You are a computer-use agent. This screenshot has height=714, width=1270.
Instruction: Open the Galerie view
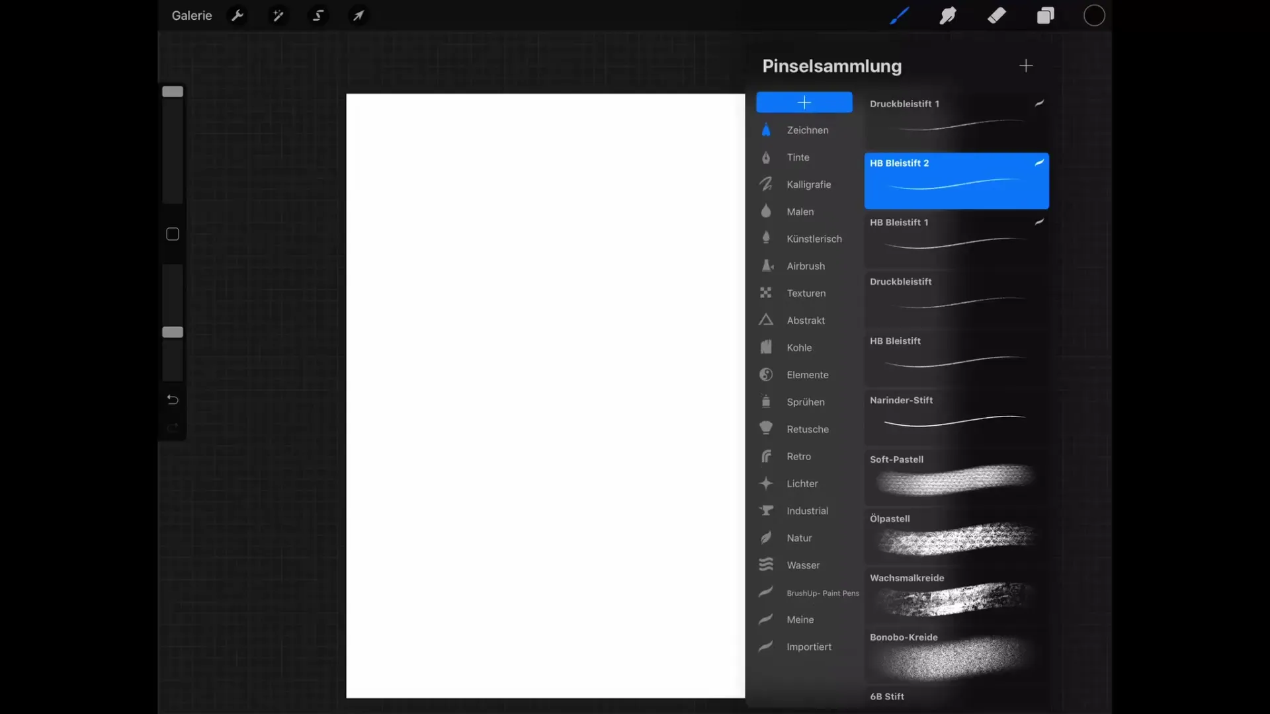coord(192,15)
